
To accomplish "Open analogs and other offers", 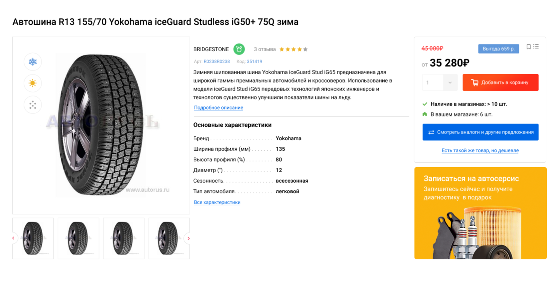I will point(480,132).
